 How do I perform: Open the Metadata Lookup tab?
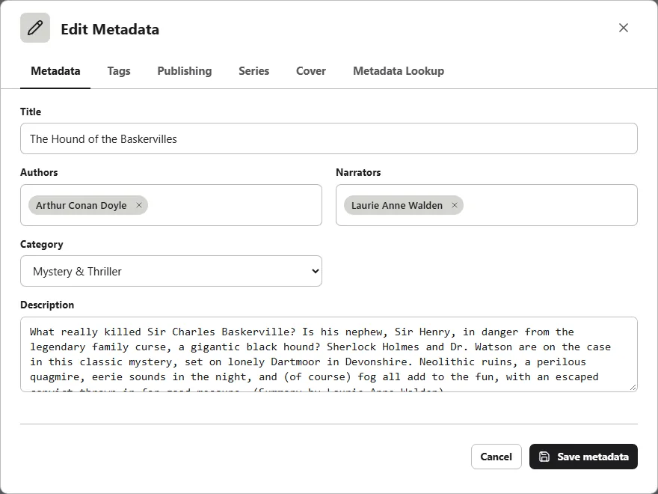point(399,71)
